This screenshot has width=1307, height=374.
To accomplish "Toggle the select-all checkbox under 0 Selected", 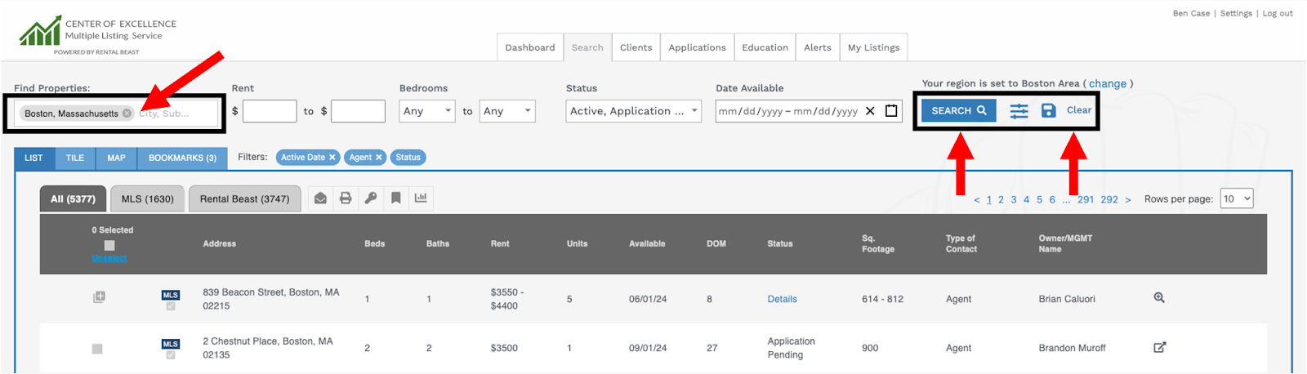I will (109, 245).
